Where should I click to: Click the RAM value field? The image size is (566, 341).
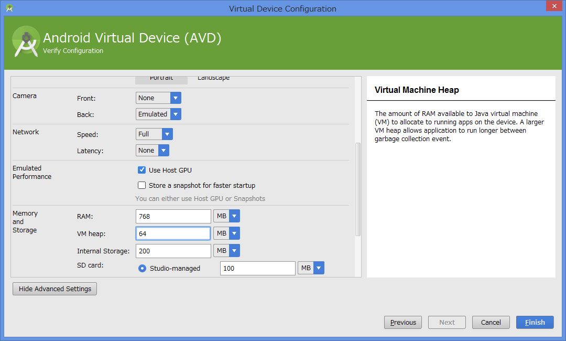point(173,216)
